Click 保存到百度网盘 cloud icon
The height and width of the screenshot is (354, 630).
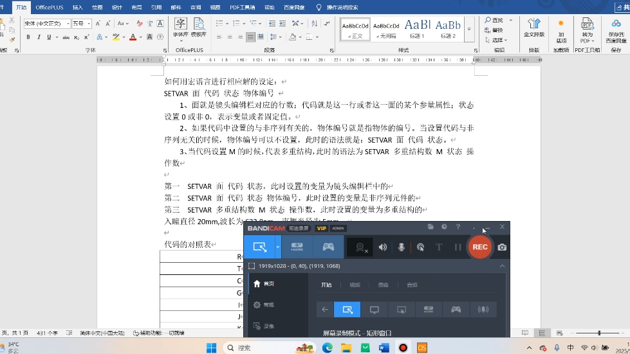pos(616,30)
